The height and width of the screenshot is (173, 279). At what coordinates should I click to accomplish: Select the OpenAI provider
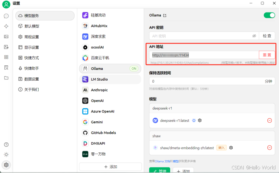[x=110, y=100]
